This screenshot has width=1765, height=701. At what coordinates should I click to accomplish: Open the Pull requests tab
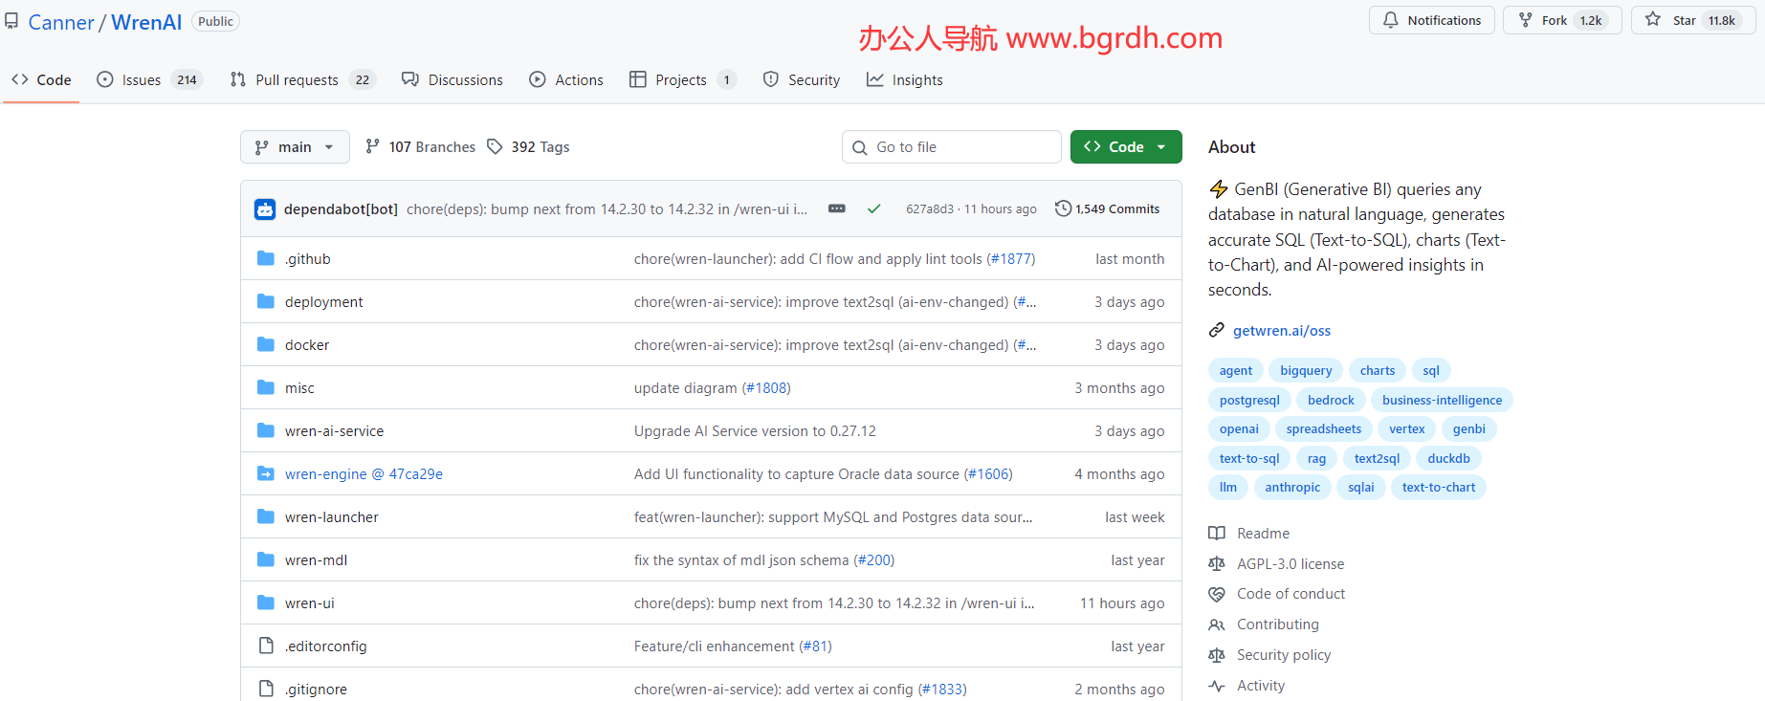click(297, 80)
